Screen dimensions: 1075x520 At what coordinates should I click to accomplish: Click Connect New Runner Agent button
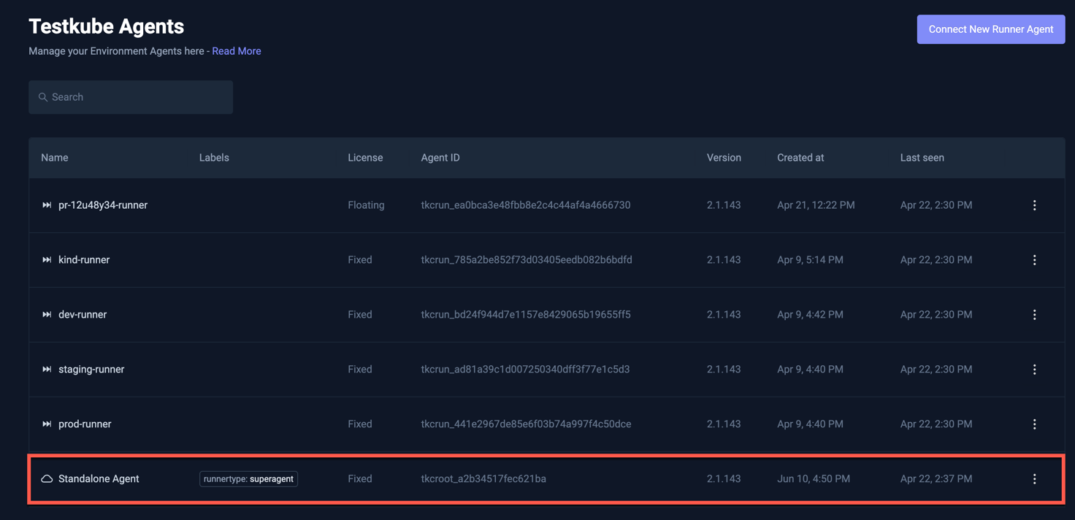[x=990, y=29]
